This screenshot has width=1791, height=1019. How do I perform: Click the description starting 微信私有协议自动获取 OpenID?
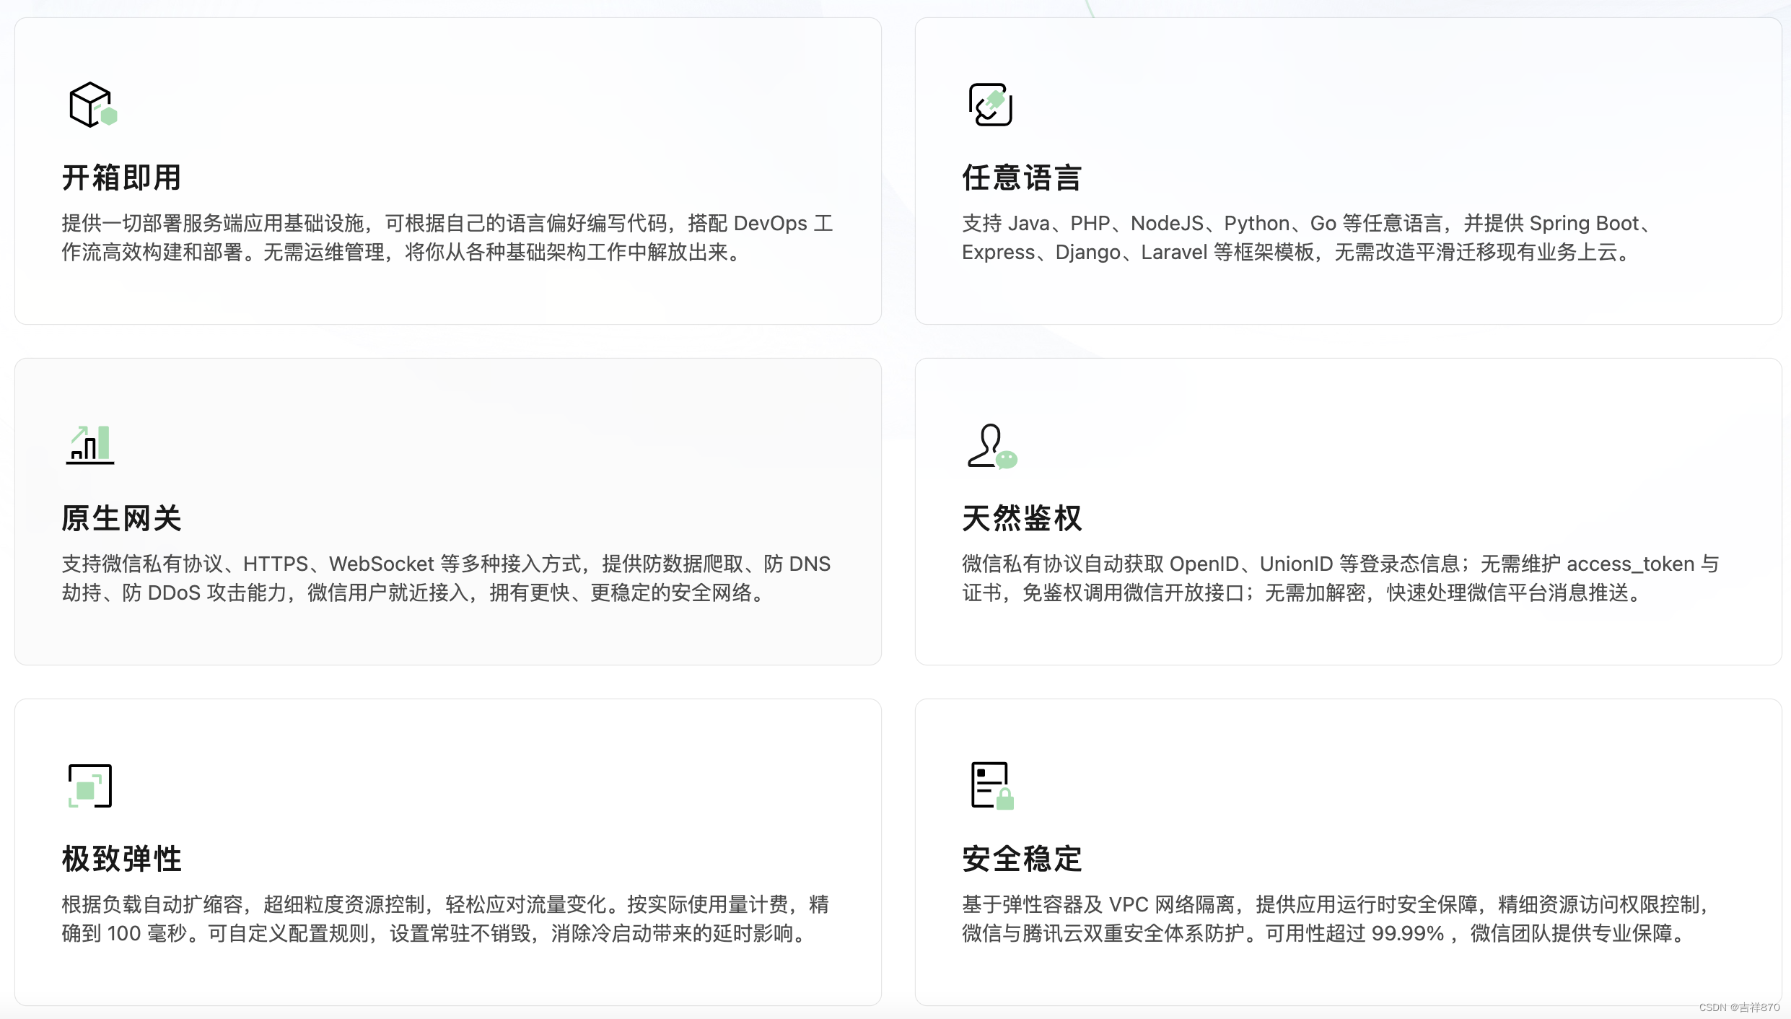pos(1341,578)
